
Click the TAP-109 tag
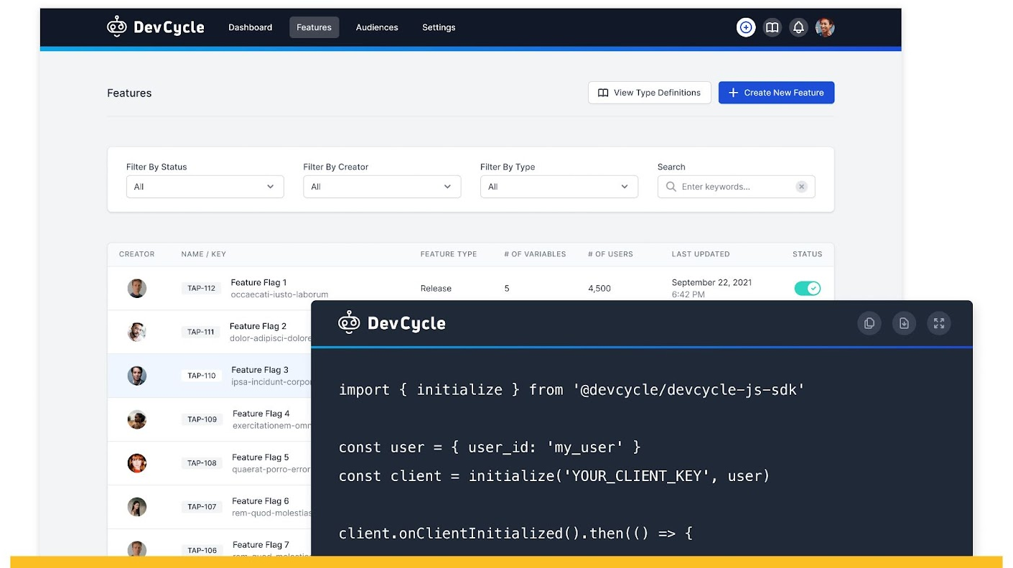202,419
